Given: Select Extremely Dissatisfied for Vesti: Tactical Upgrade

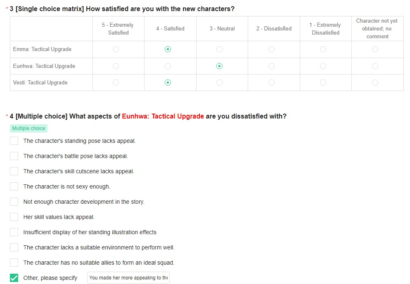Looking at the screenshot, I should 323,83.
